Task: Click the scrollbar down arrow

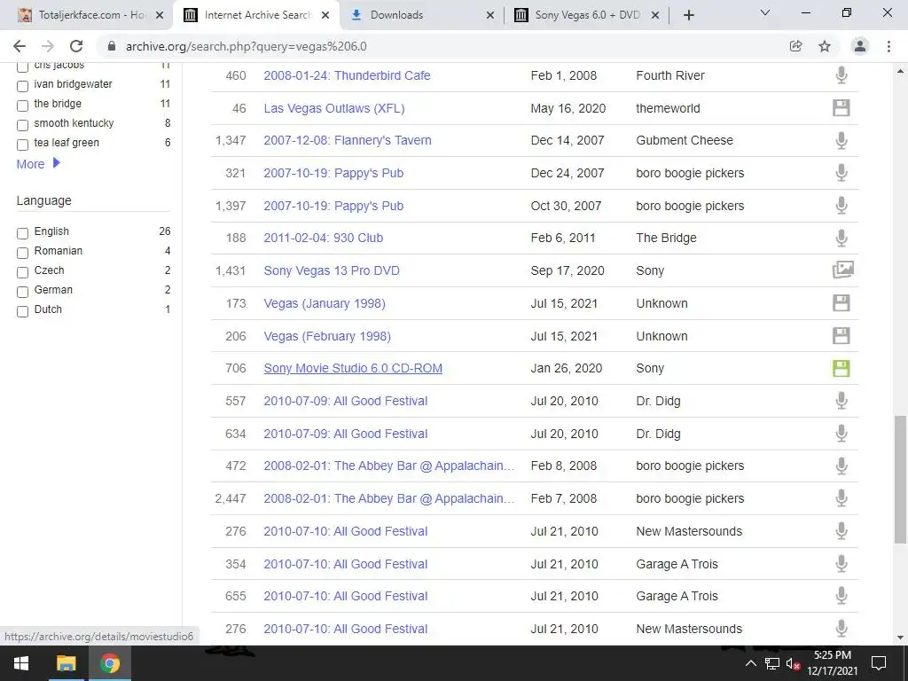Action: tap(900, 638)
